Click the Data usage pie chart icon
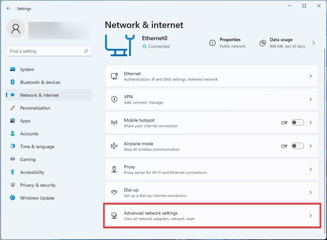327x240 pixels. 262,43
